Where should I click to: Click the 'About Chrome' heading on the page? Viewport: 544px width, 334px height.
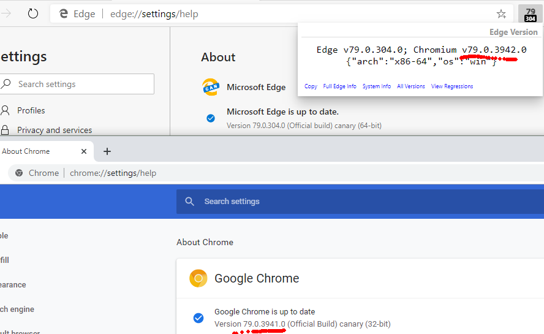205,242
